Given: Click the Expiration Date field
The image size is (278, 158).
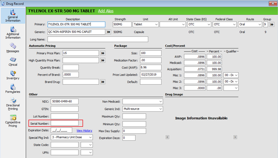Looking at the screenshot, I should click(x=61, y=130).
